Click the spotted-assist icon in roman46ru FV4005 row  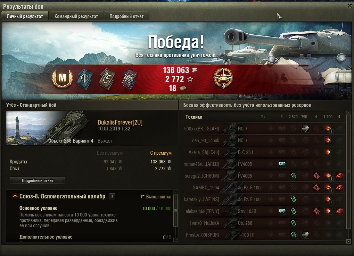coord(282,164)
